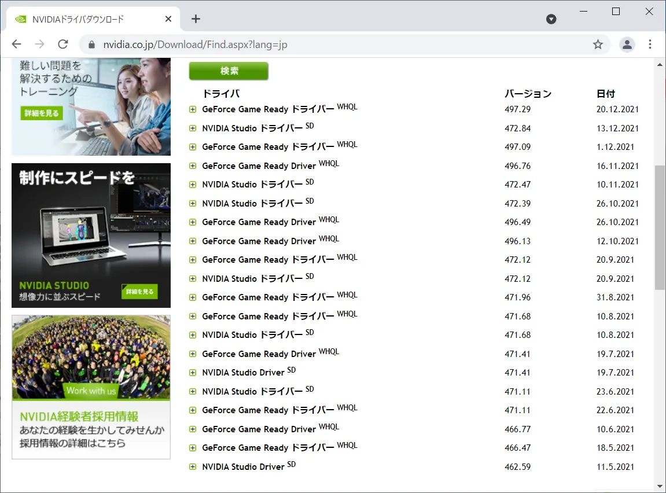The height and width of the screenshot is (493, 666).
Task: Expand the Studio 471.68 row
Action: click(193, 335)
